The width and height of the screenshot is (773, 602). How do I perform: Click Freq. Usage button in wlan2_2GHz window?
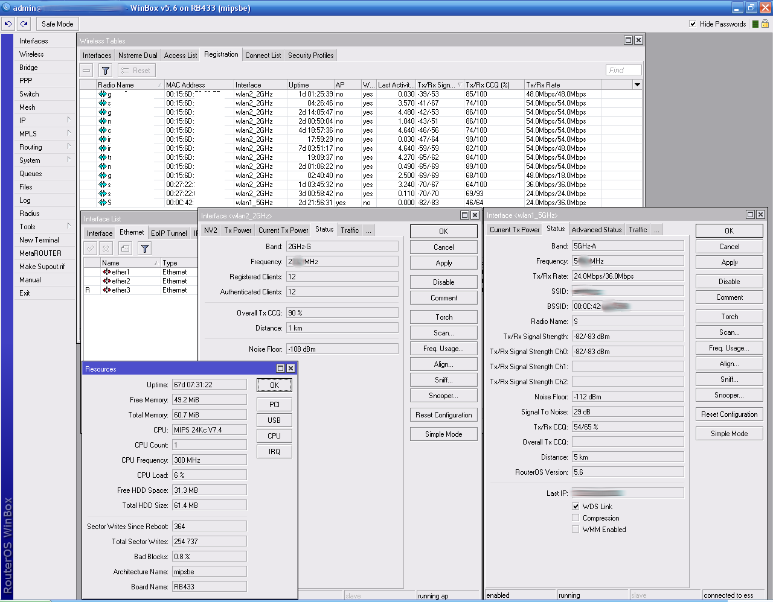click(443, 349)
